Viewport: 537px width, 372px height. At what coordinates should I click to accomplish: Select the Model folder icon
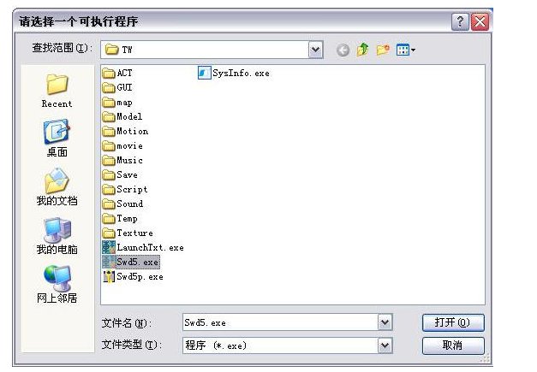click(109, 117)
